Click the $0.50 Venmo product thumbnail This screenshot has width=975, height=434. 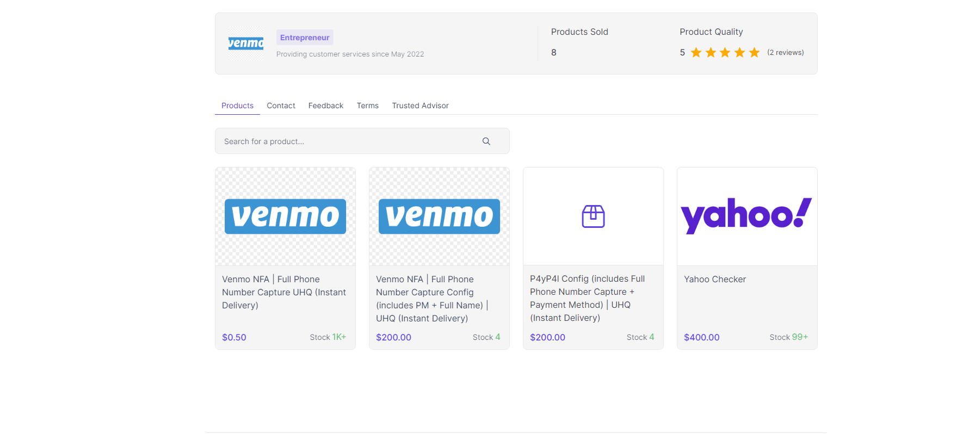[x=285, y=216]
